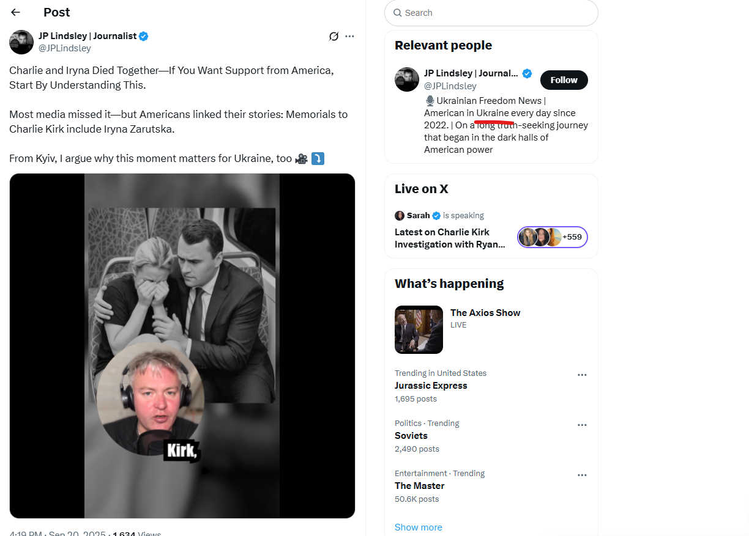Select the Soviets trending topic
Viewport: 749px width, 536px height.
411,436
